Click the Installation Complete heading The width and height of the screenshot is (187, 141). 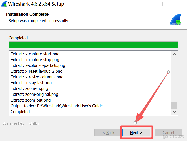(27, 14)
